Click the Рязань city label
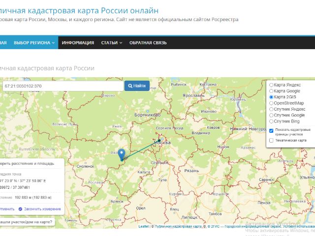Image resolution: width=315 pixels, height=236 pixels. (x=191, y=171)
